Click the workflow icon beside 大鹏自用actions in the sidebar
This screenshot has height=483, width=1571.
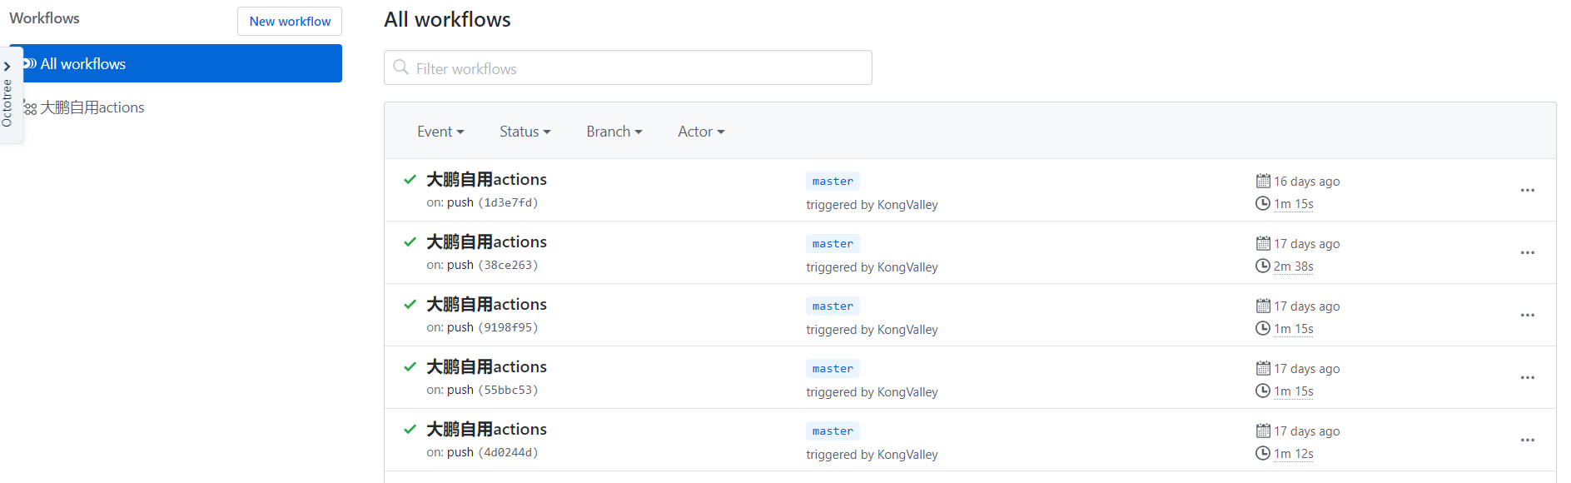click(30, 107)
